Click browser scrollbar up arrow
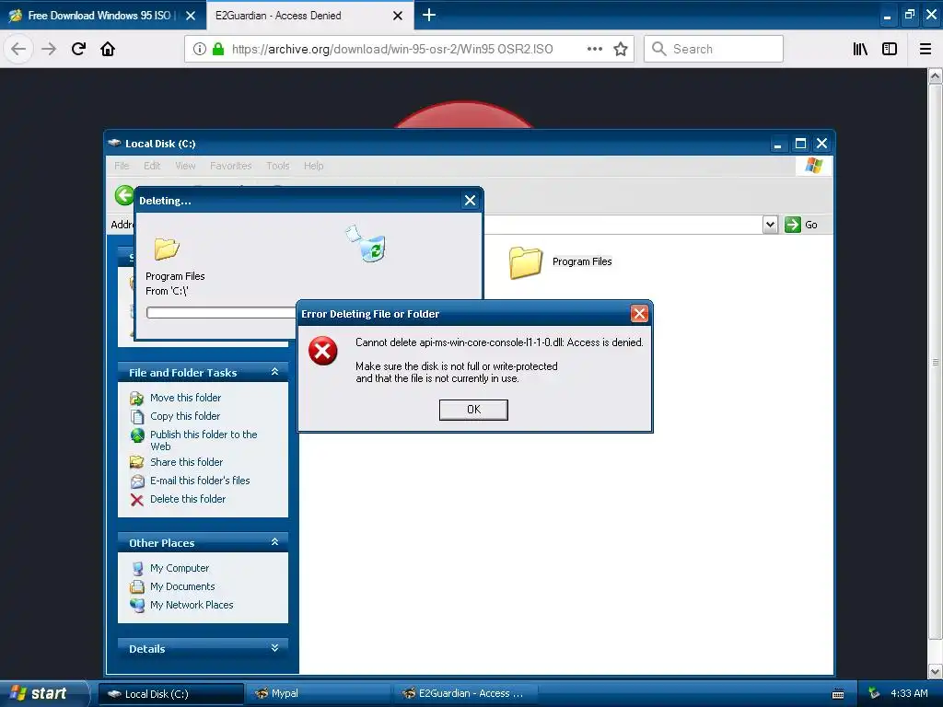 935,76
